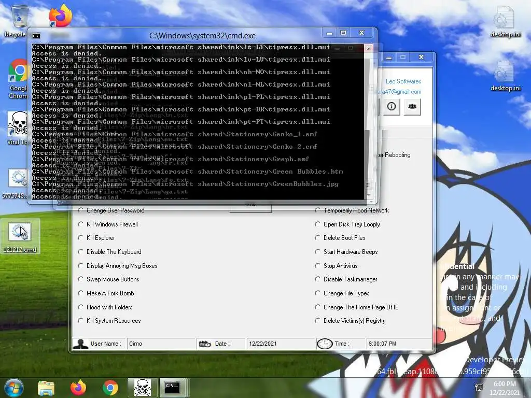Open the skull Viral tool desktop shortcut
The width and height of the screenshot is (531, 398).
pos(17,128)
